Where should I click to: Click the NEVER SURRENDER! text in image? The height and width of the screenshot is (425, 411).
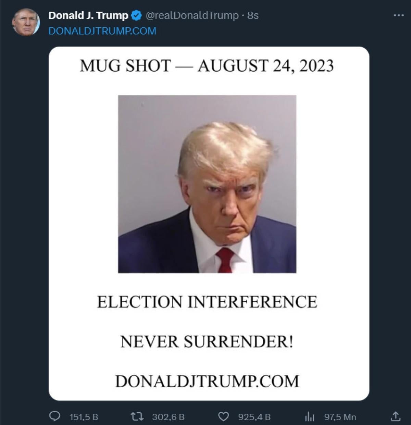coord(207,341)
